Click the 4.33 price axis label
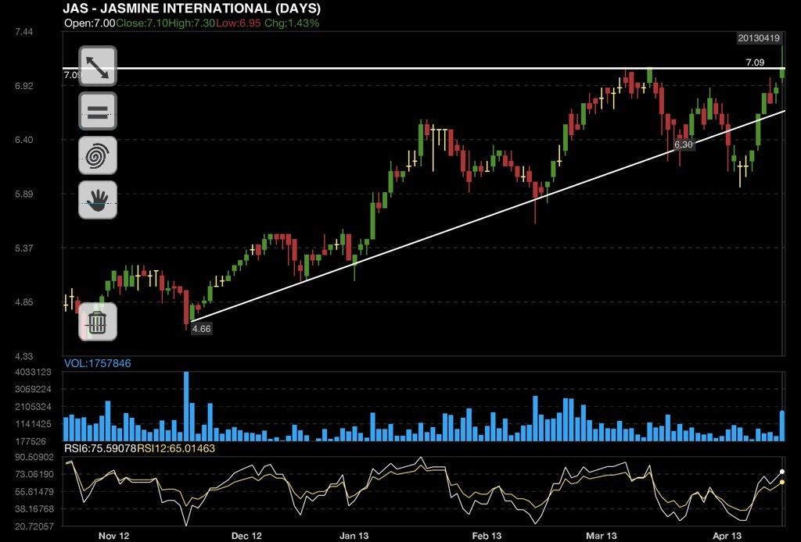 tap(24, 356)
